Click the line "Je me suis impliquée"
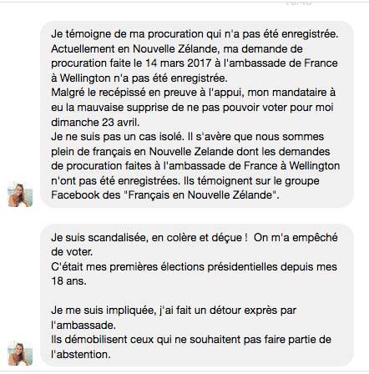 click(174, 310)
